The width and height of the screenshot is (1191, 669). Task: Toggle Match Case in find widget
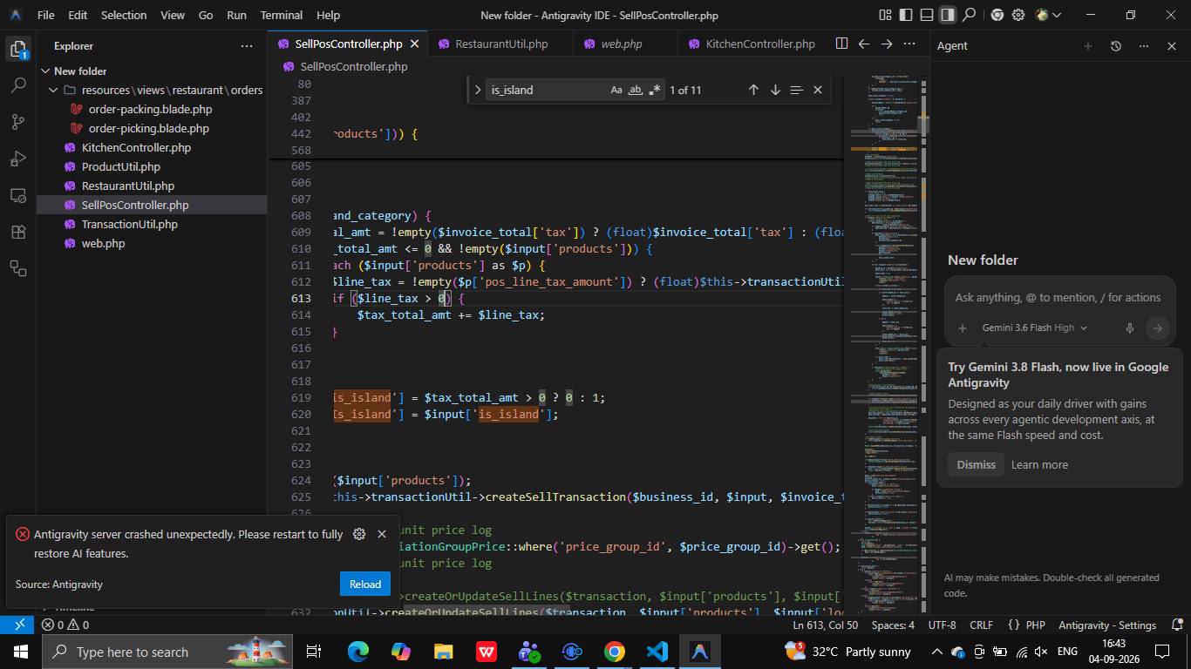tap(616, 90)
